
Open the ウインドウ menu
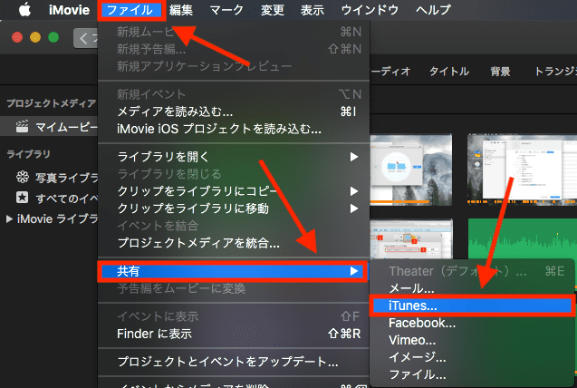370,10
